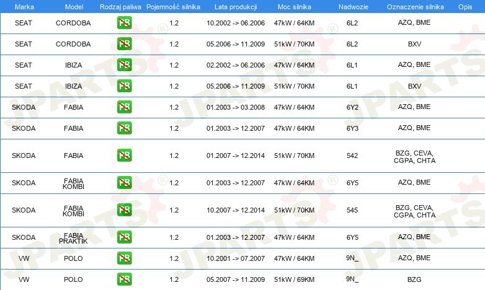Click engine codes BZG, CEVA, CGPA, CHTA in 542 row
Image resolution: width=485 pixels, height=290 pixels.
click(414, 157)
